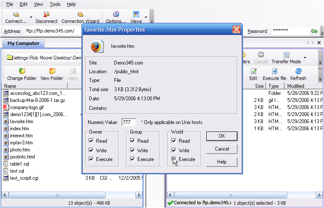Toggle Group Read permission
The width and height of the screenshot is (324, 208).
pos(132,141)
